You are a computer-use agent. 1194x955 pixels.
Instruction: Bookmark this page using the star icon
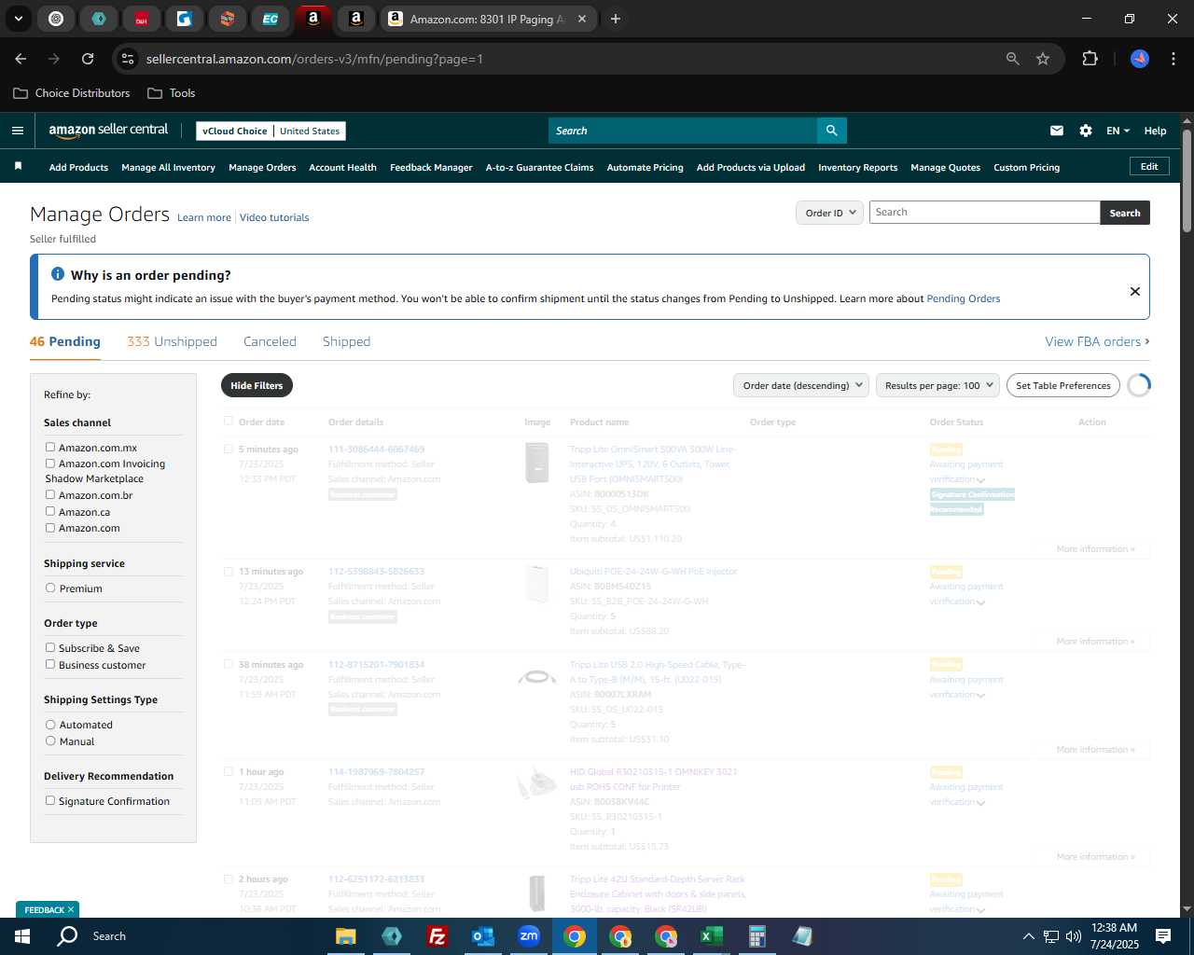1043,59
